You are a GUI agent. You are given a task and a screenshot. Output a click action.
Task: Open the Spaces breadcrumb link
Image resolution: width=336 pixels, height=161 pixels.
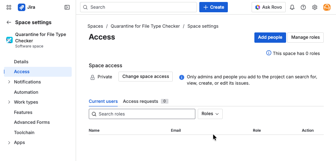95,26
